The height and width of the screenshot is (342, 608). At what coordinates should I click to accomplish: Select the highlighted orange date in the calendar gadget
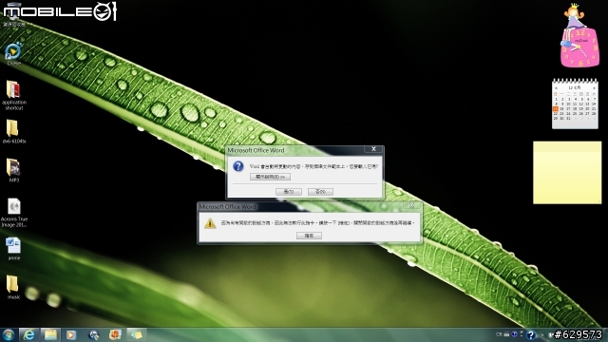(556, 109)
